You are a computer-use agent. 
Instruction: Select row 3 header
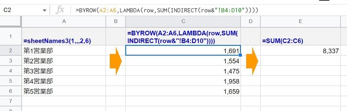11,61
